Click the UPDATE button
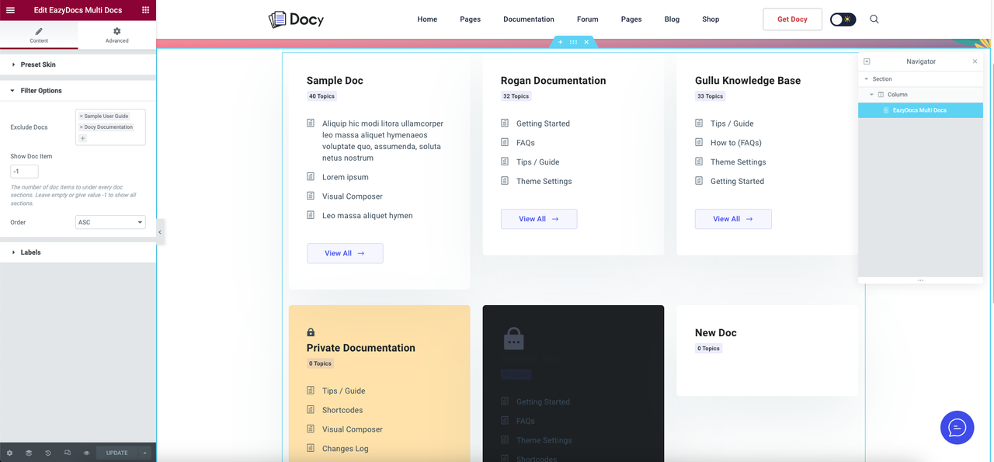This screenshot has width=994, height=462. point(116,453)
